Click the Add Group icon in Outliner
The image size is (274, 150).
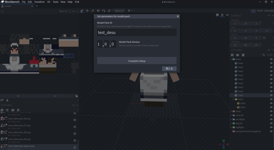tap(237, 55)
